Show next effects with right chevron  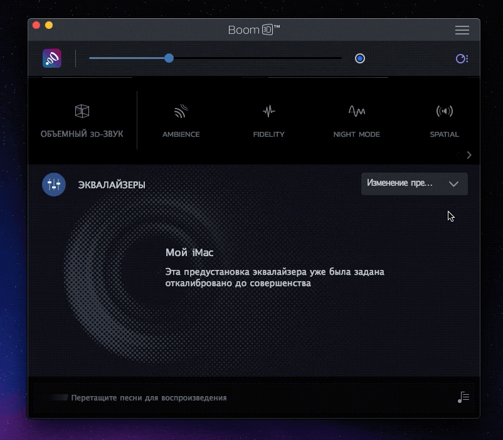(469, 155)
